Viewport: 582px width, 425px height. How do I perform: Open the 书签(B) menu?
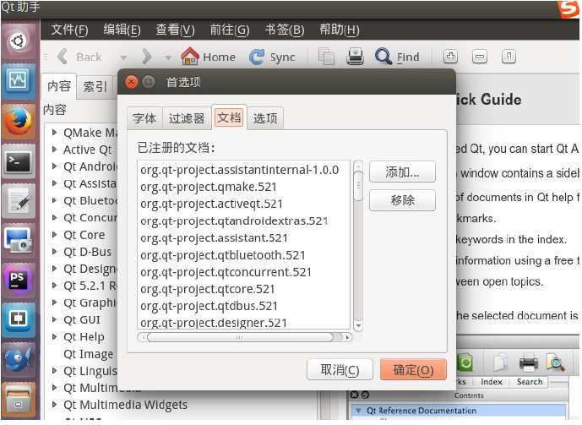[285, 30]
